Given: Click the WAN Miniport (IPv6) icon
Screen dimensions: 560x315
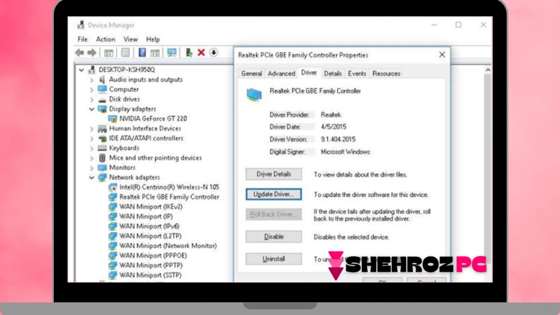Looking at the screenshot, I should [113, 226].
